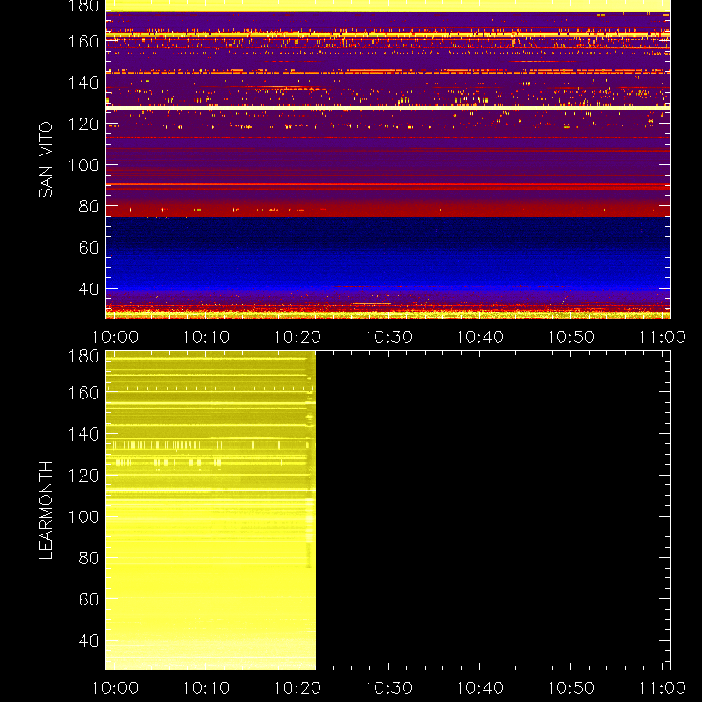Click the 10:00 time label under San Vito plot

tap(115, 337)
